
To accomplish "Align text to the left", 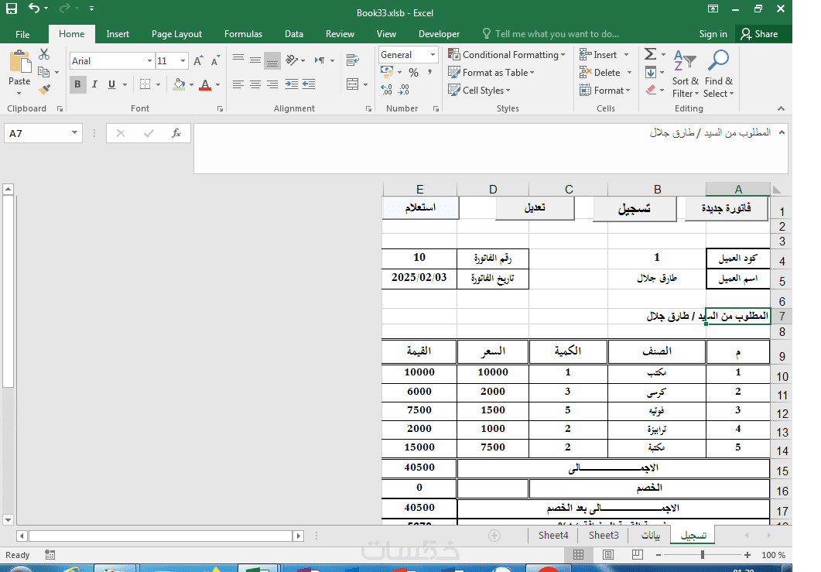I will (238, 84).
